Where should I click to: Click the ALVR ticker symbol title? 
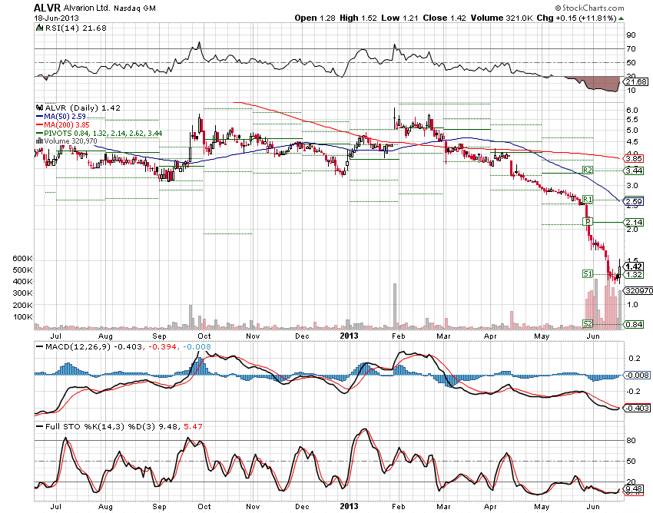coord(47,8)
